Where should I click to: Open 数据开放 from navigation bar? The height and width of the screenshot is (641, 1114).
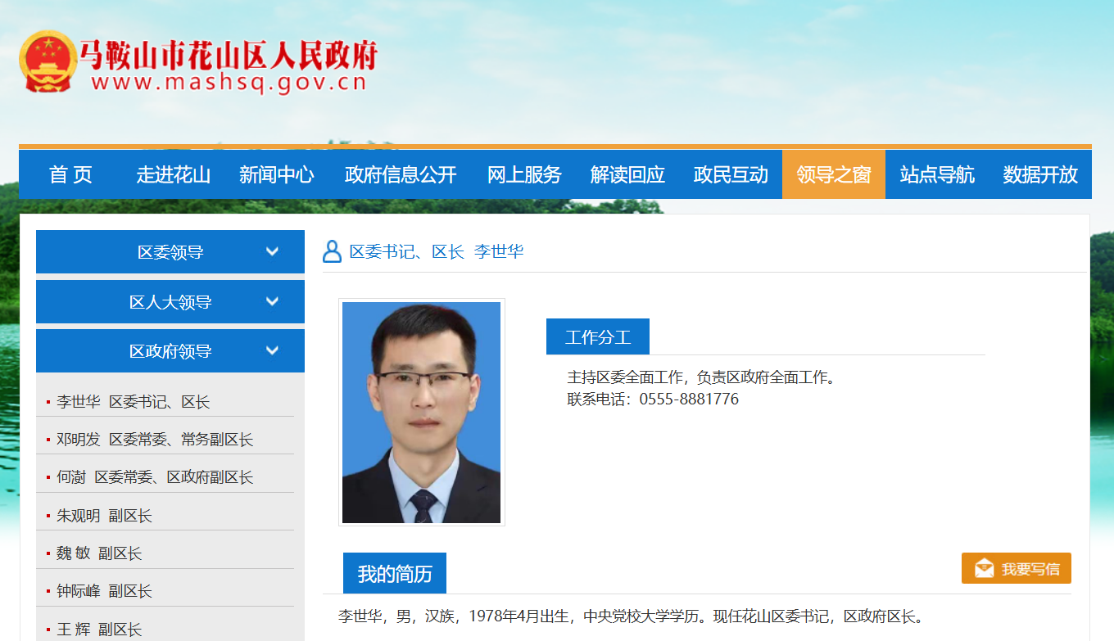(1039, 174)
